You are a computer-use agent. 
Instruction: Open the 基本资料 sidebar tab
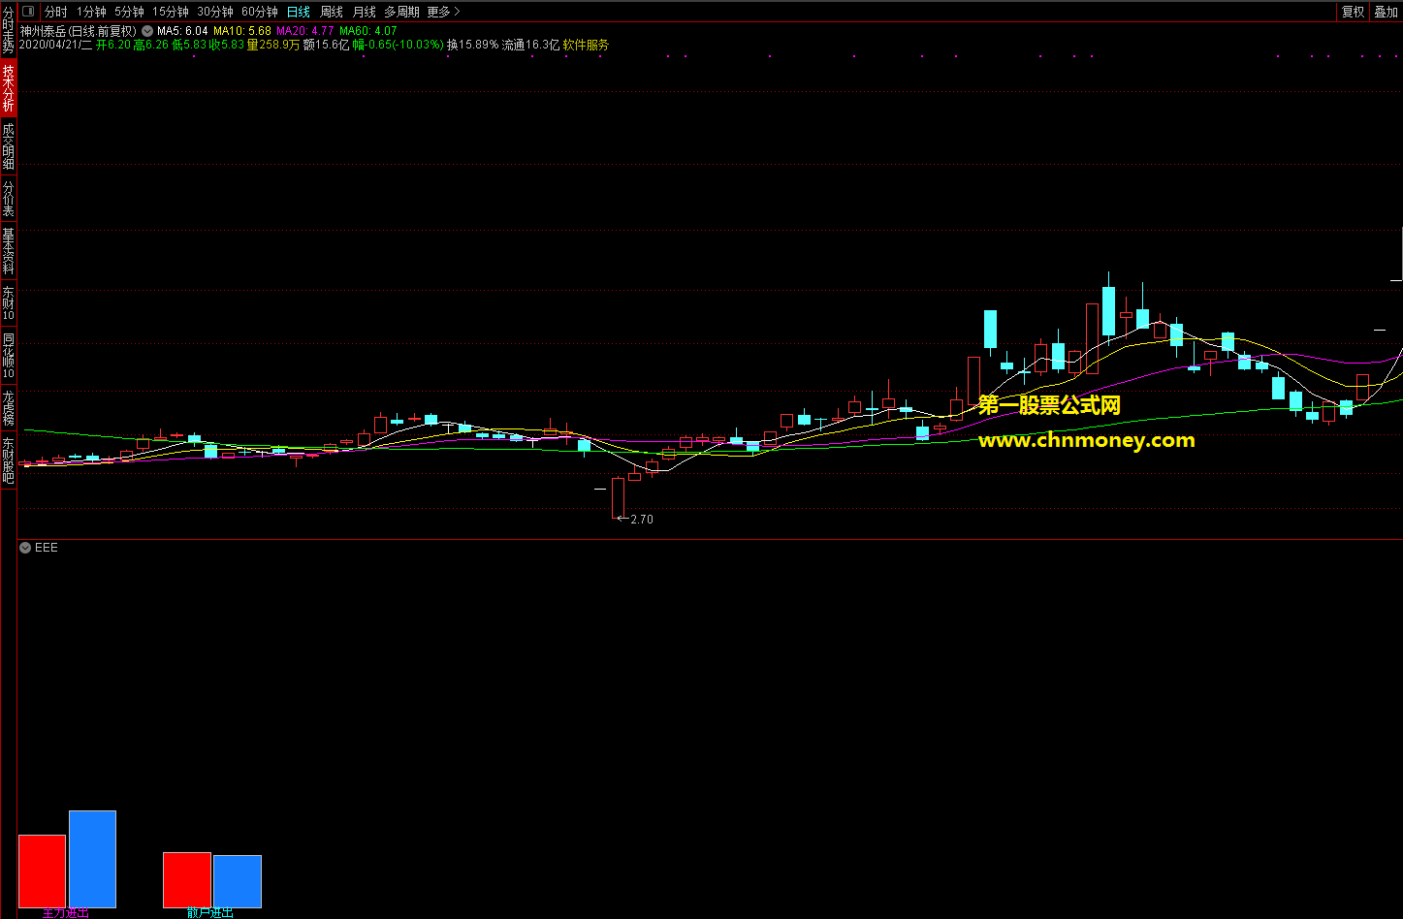8,251
